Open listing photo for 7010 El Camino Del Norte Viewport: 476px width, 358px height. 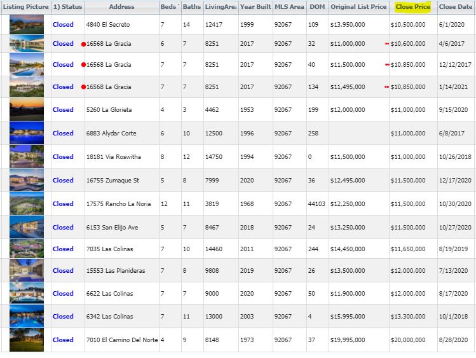[x=27, y=340]
